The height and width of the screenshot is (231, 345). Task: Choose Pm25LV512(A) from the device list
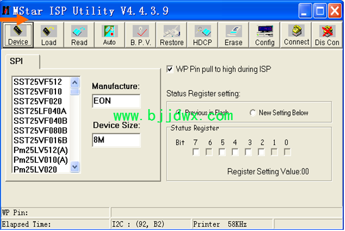click(x=40, y=151)
